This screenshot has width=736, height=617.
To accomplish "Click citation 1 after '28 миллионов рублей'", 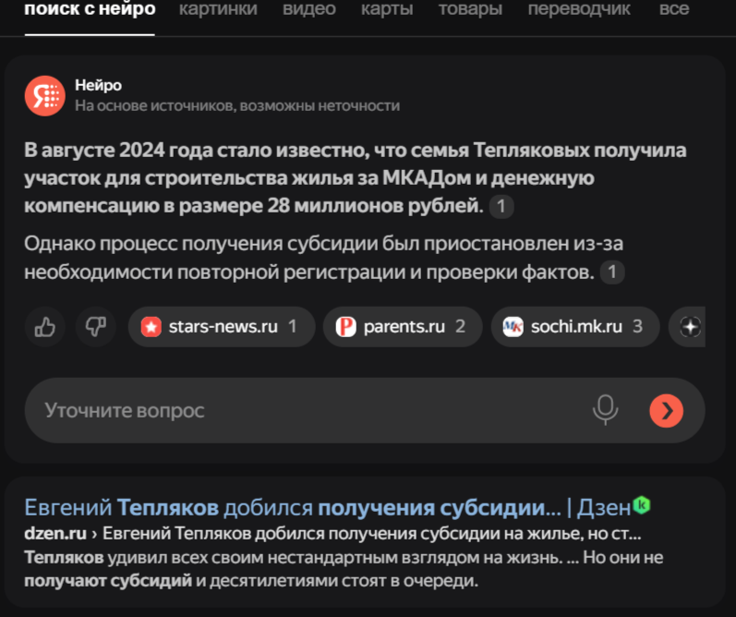I will pyautogui.click(x=501, y=207).
